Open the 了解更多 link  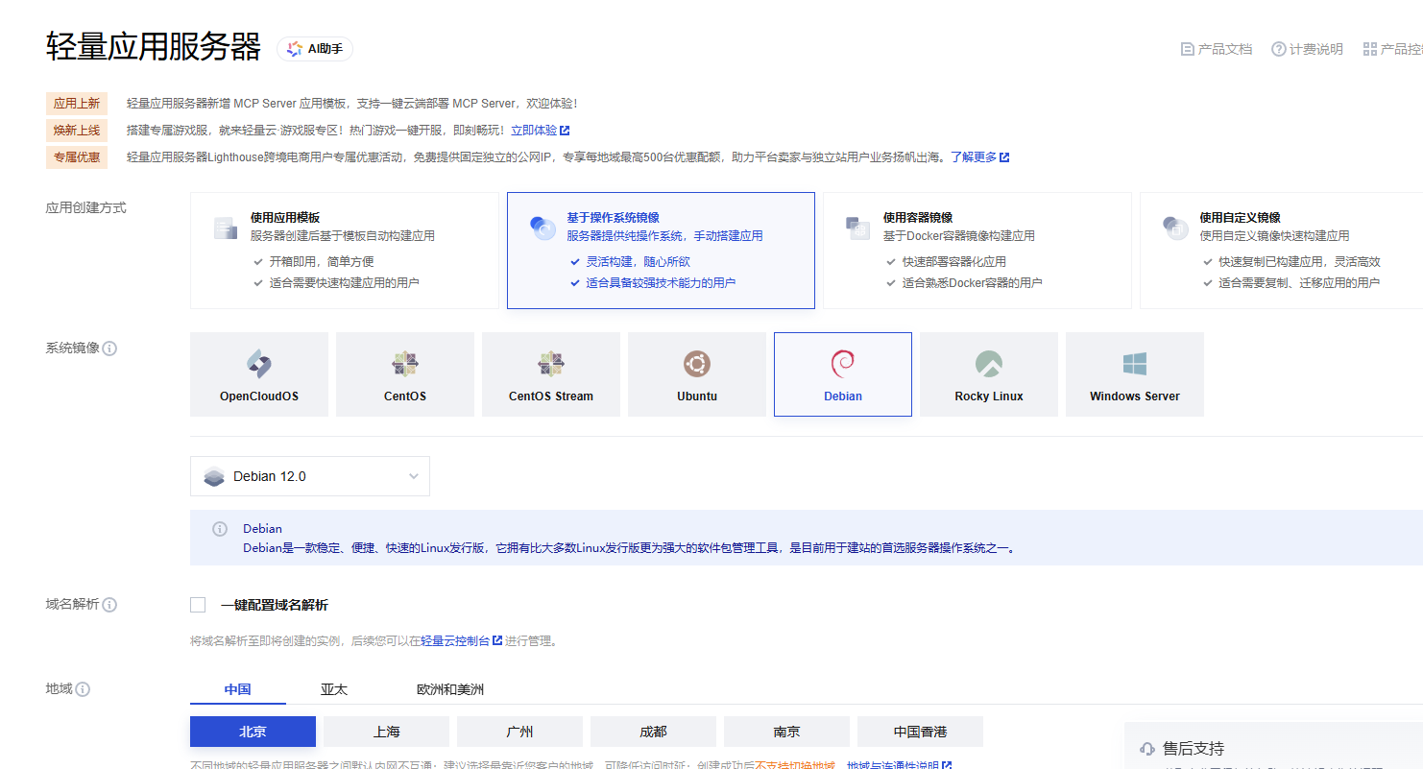(x=979, y=157)
